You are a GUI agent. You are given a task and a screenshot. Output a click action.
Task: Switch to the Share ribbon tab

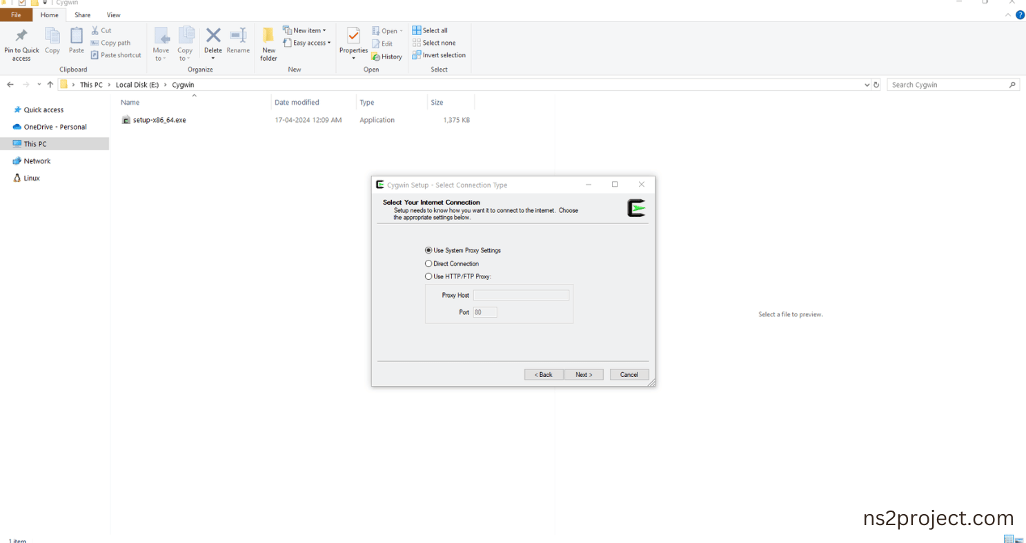tap(82, 15)
